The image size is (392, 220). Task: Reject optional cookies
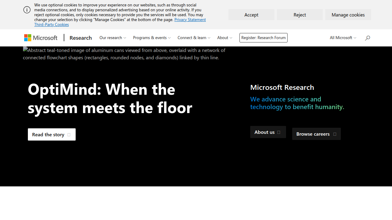pyautogui.click(x=300, y=15)
